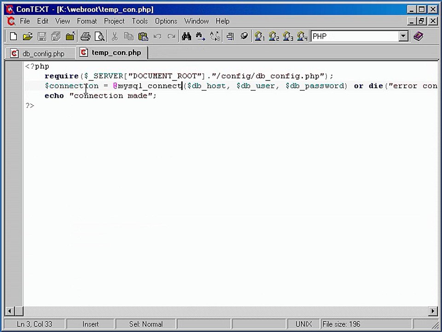
Task: Click the Cut scissors icon
Action: (115, 36)
